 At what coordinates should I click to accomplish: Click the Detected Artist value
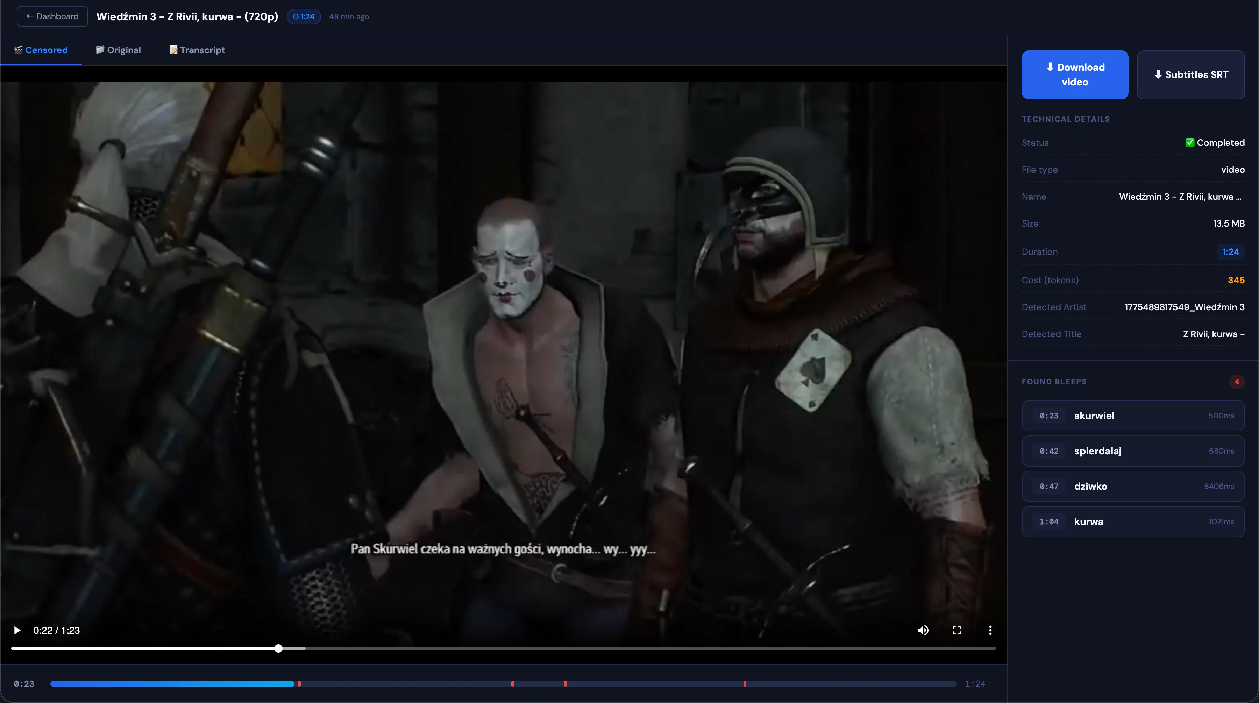point(1184,307)
